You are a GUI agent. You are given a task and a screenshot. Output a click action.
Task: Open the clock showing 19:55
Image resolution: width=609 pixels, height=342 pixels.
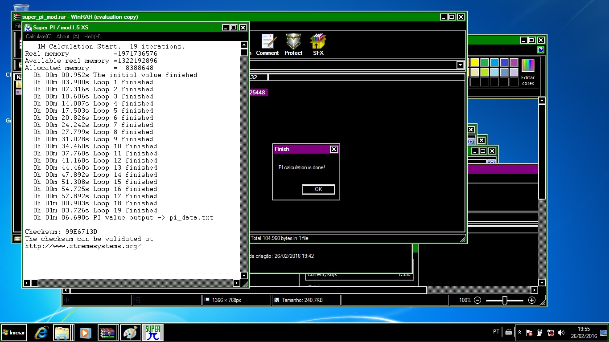click(x=584, y=332)
